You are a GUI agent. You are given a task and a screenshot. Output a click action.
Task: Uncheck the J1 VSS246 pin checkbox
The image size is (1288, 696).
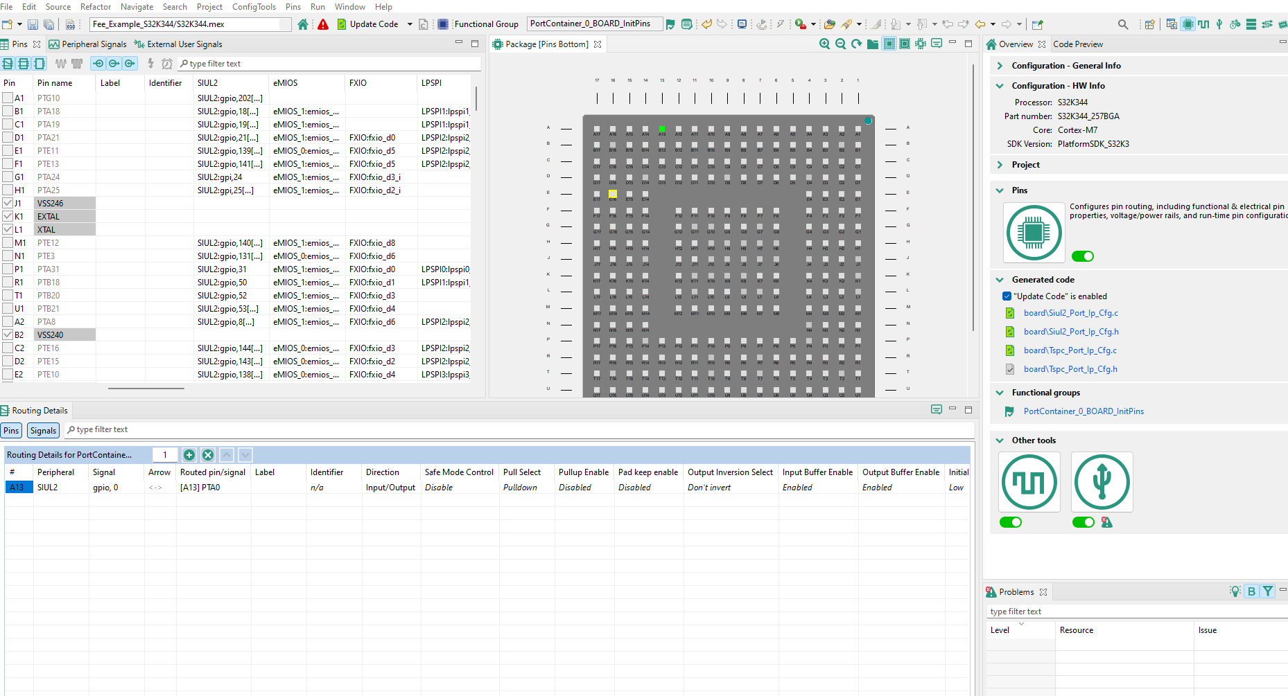8,204
